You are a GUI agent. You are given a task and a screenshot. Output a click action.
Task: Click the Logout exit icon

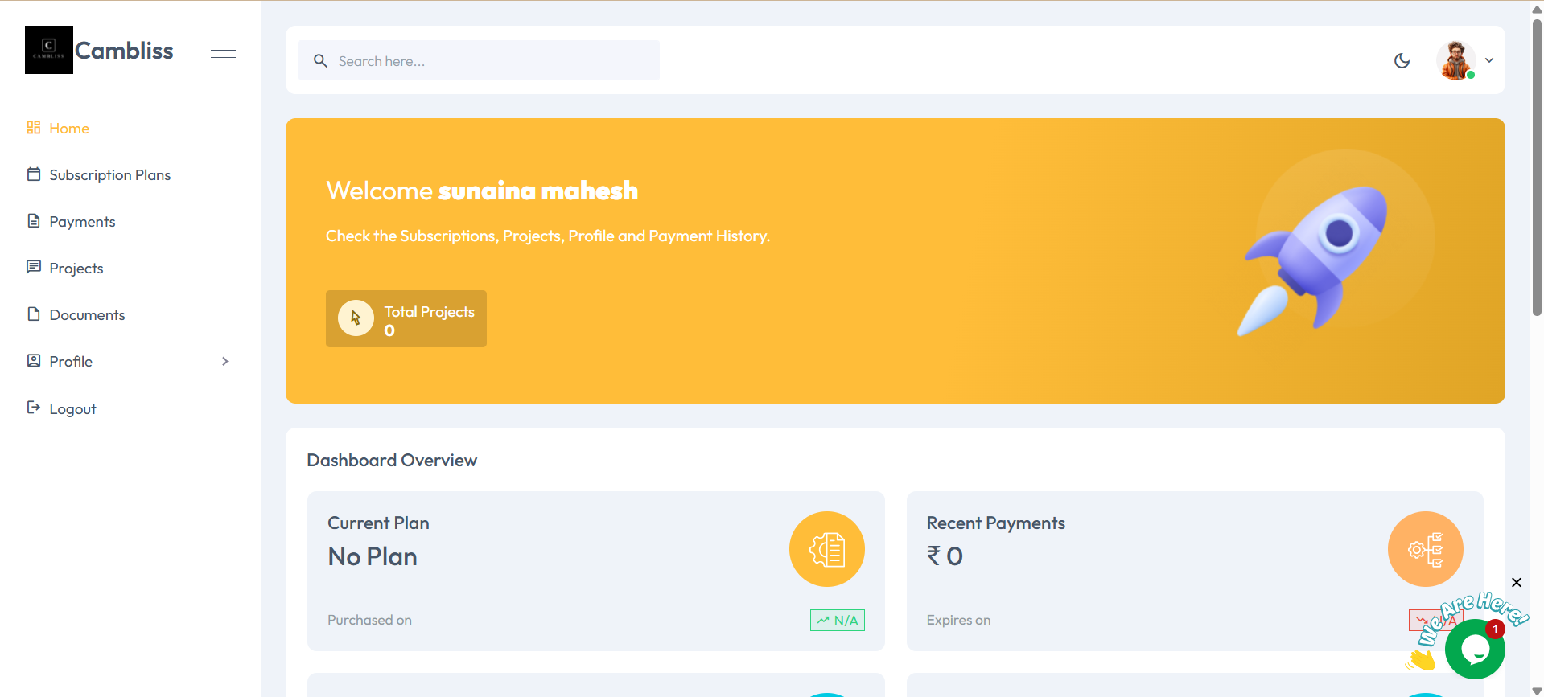(34, 408)
